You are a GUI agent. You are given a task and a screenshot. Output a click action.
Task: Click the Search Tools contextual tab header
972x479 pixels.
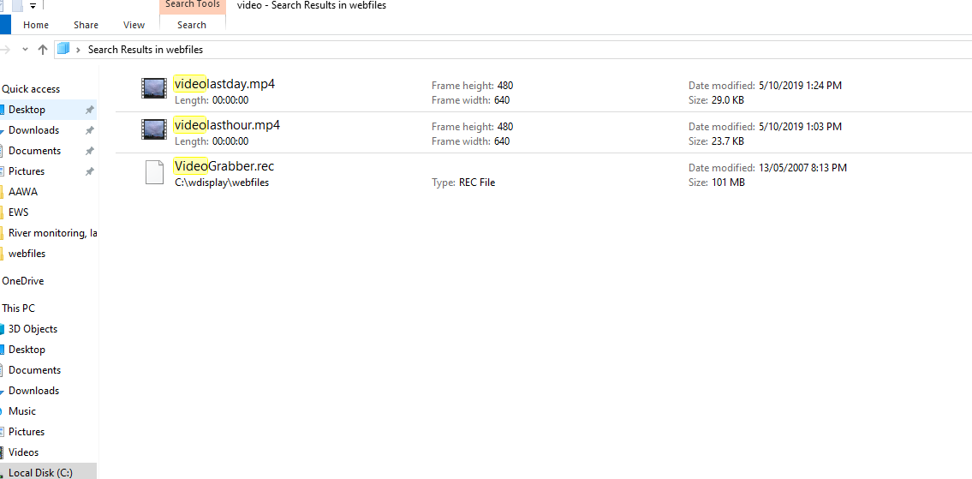(192, 6)
